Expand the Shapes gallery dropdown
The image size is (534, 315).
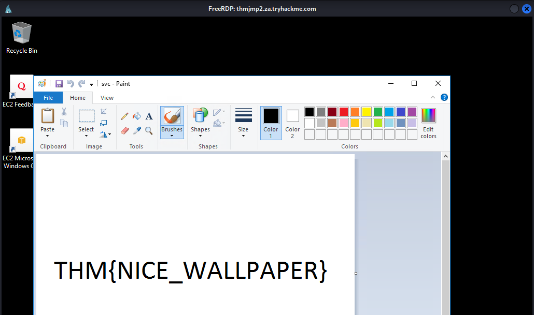pos(200,136)
